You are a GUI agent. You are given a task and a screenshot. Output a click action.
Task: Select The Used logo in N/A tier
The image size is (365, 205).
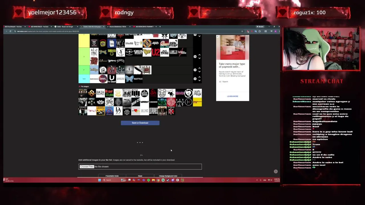pos(112,79)
